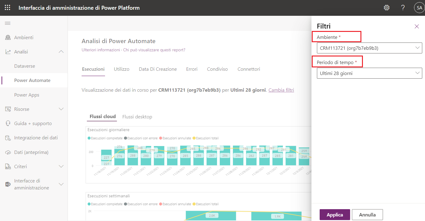
Task: Switch to the Errori tab
Action: (x=192, y=69)
